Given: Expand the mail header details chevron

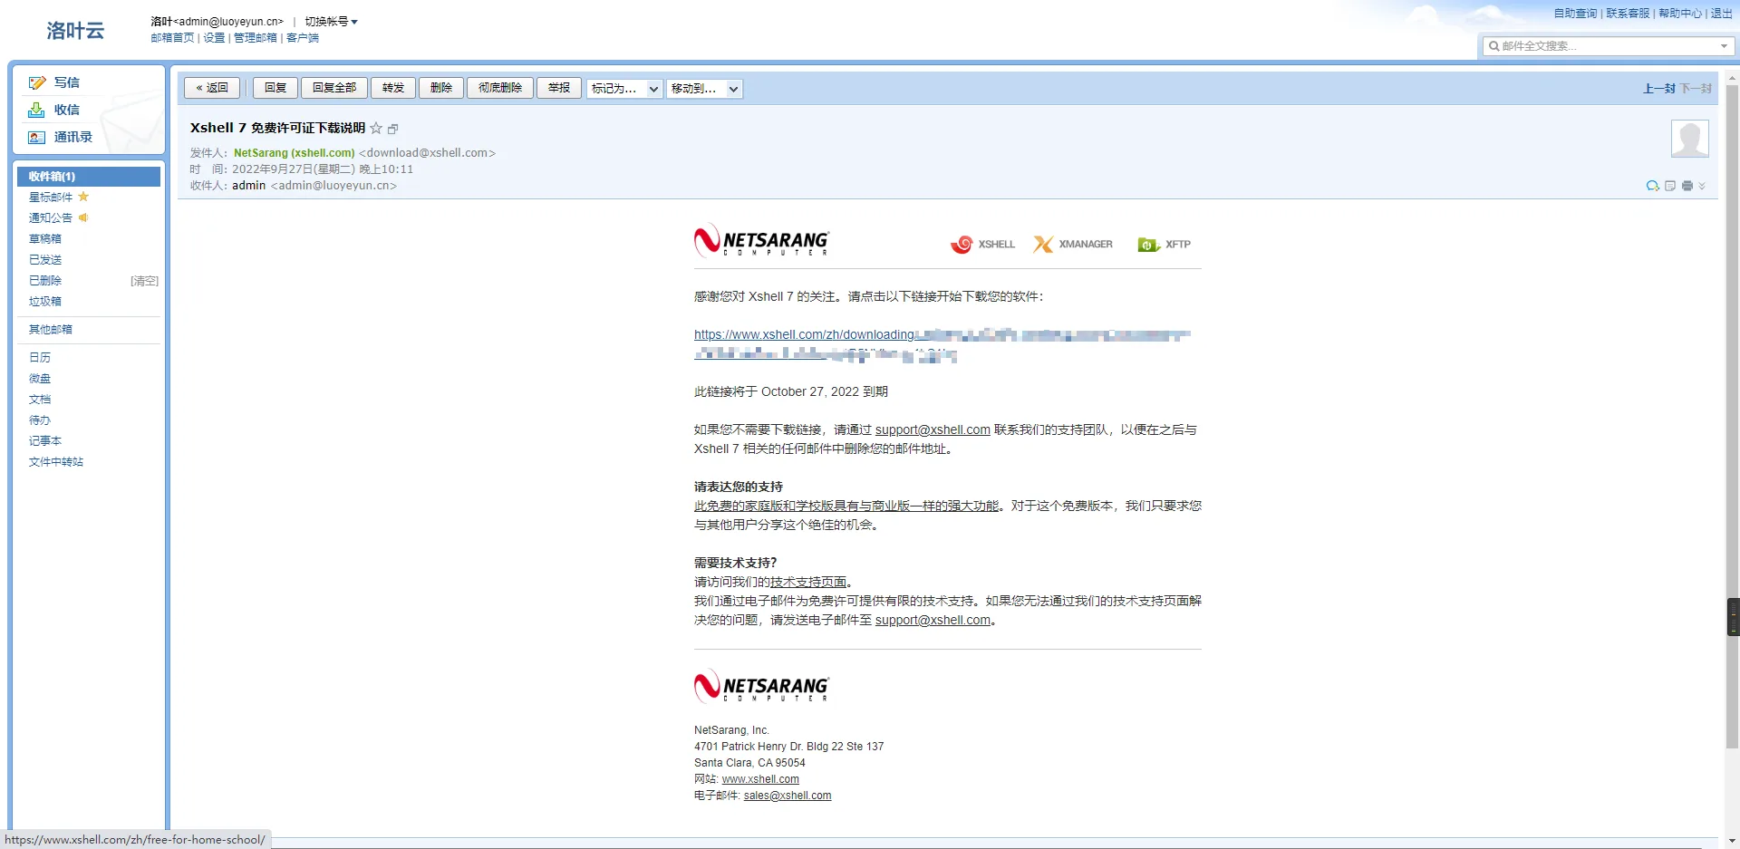Looking at the screenshot, I should tap(1702, 186).
